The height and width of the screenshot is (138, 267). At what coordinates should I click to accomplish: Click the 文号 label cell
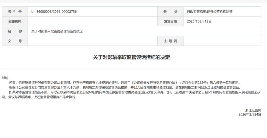[15, 41]
